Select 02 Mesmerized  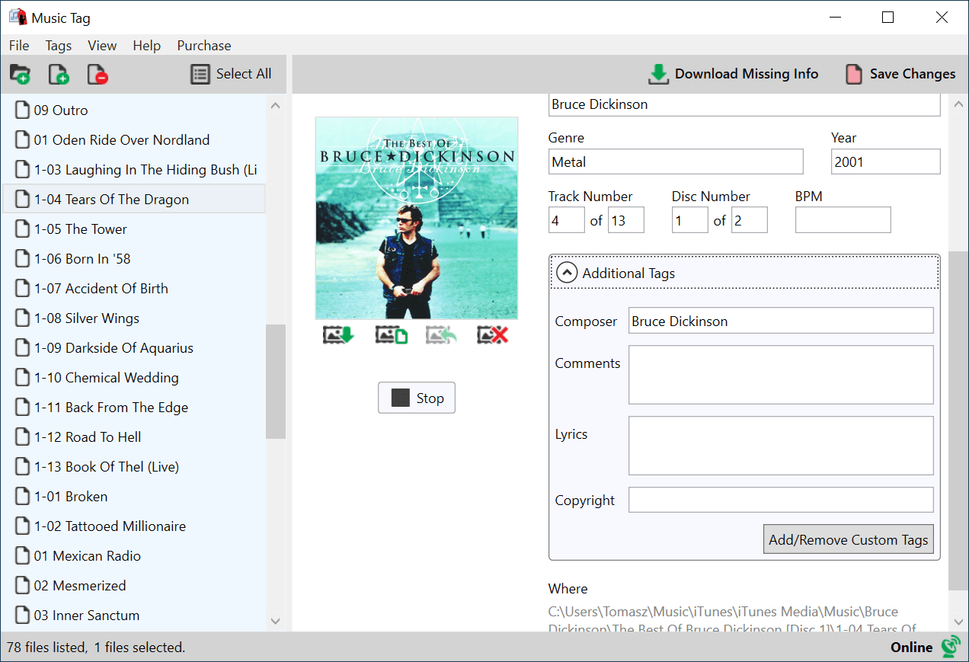coord(133,586)
